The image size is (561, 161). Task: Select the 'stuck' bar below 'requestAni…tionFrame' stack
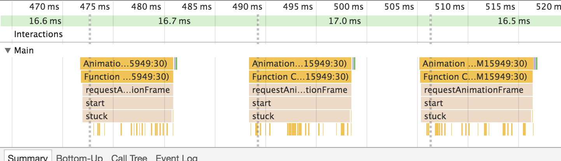pos(300,116)
